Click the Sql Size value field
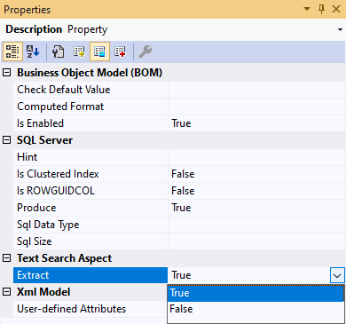This screenshot has width=346, height=324. [x=256, y=241]
